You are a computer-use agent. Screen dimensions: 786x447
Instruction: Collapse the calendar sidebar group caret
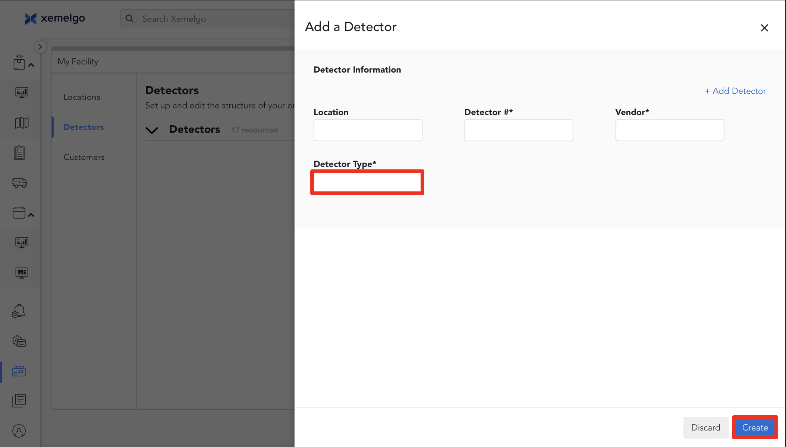(31, 215)
